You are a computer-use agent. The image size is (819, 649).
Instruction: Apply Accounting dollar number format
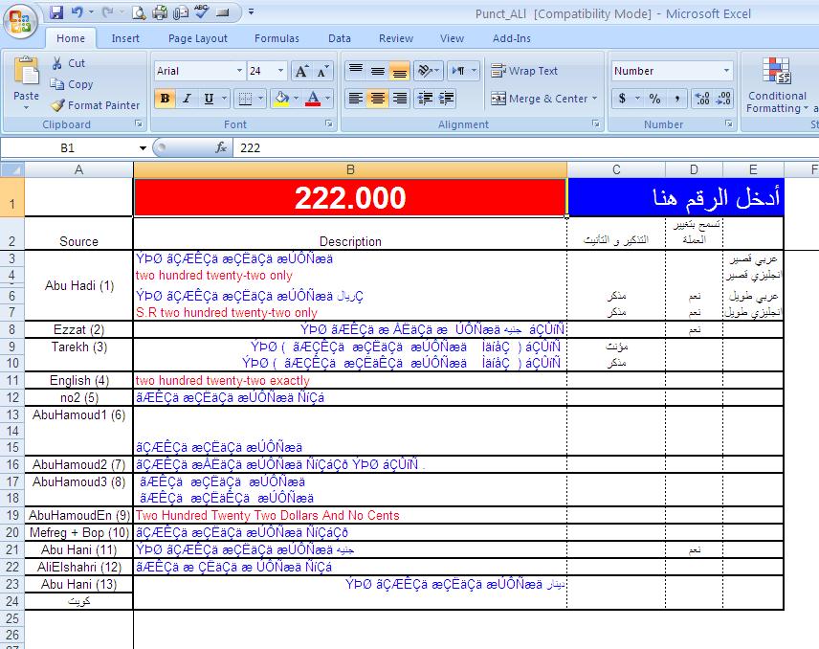point(622,99)
